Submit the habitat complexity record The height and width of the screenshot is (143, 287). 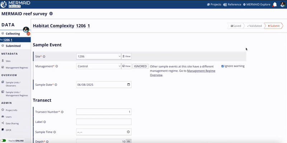click(274, 26)
